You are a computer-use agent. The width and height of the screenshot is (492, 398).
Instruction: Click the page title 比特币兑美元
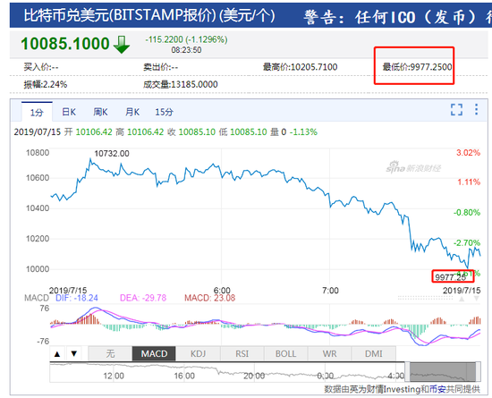click(67, 16)
